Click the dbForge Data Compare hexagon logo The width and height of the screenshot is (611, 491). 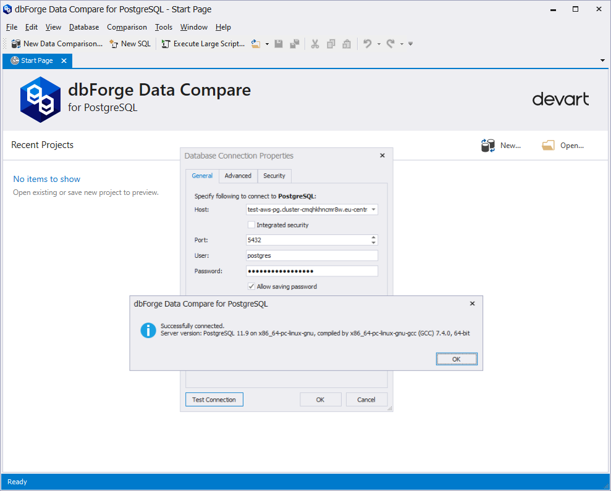coord(40,99)
